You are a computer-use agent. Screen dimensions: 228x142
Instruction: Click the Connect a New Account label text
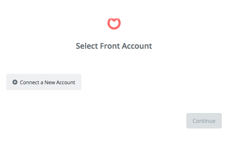coord(47,82)
